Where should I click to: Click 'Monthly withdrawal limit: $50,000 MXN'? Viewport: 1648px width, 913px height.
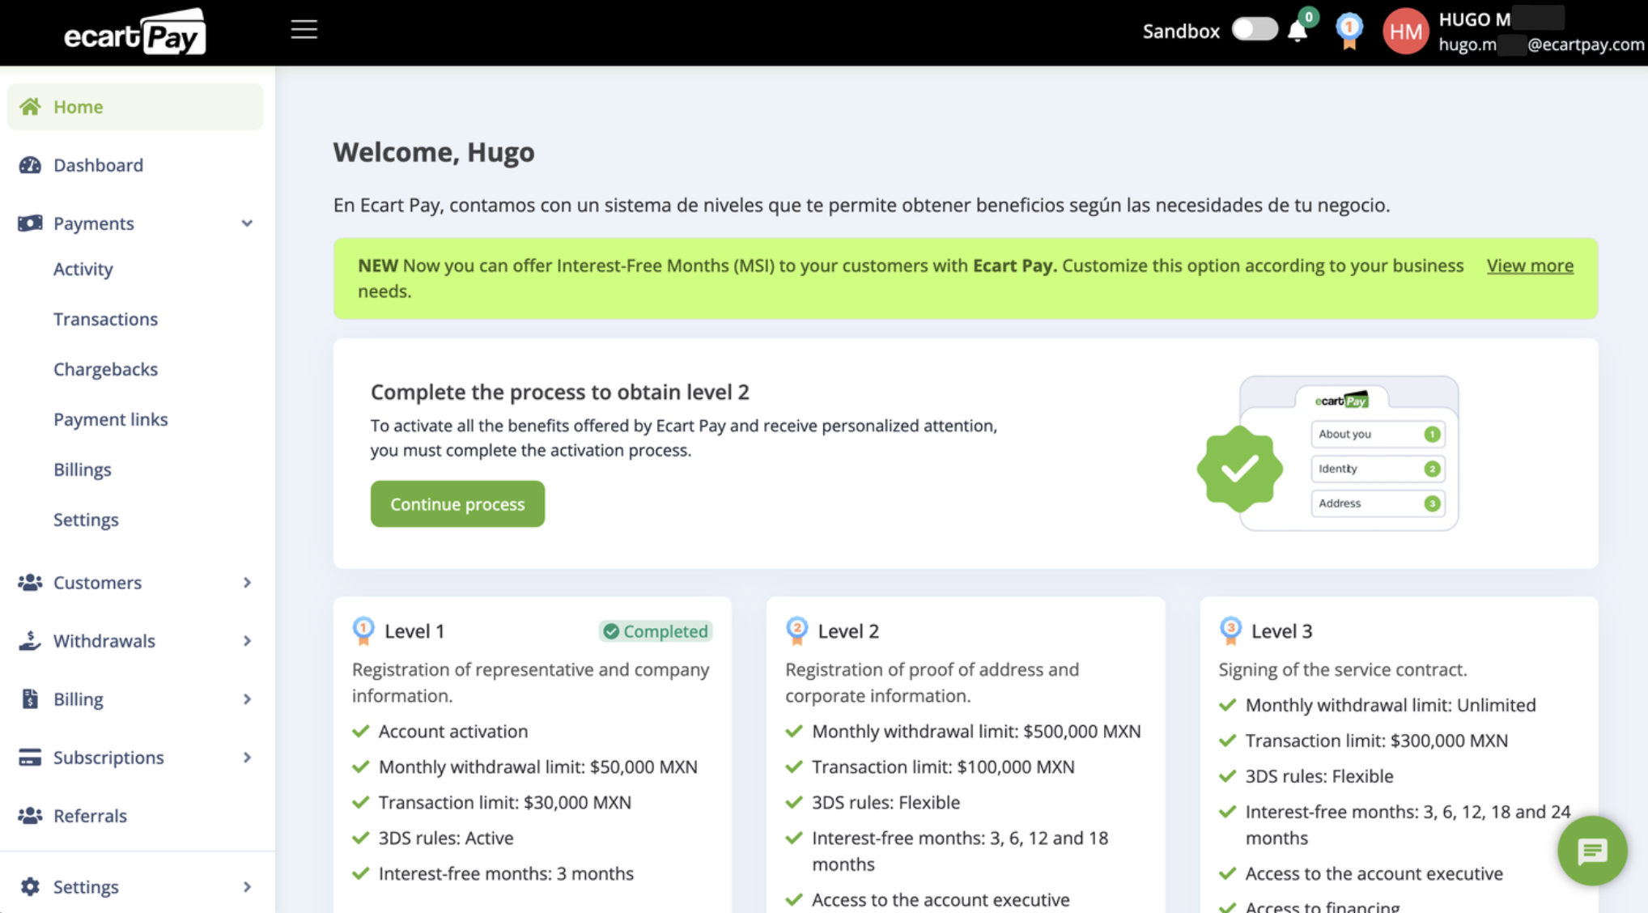(x=538, y=766)
